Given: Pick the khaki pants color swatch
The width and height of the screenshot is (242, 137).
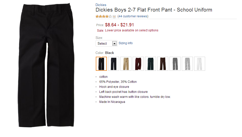Looking at the screenshot, I should (x=126, y=64).
